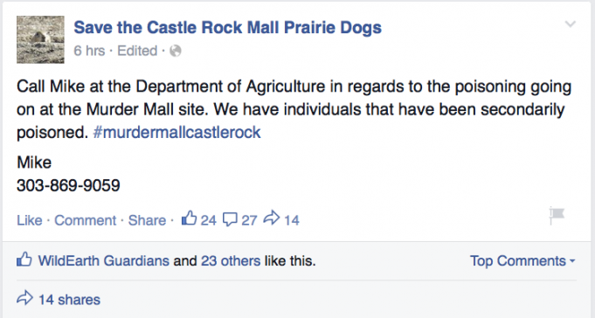Open the post options chevron menu
The height and width of the screenshot is (318, 595).
[x=570, y=24]
